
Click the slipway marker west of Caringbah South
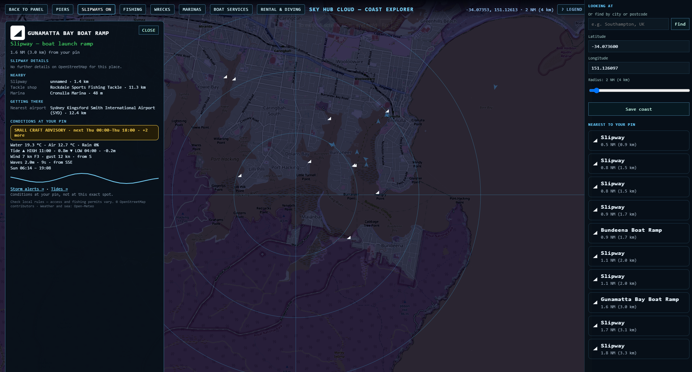click(x=234, y=79)
